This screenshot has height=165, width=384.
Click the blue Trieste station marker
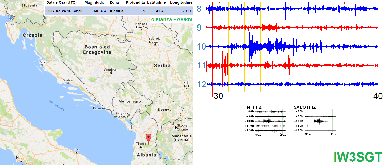click(11, 18)
